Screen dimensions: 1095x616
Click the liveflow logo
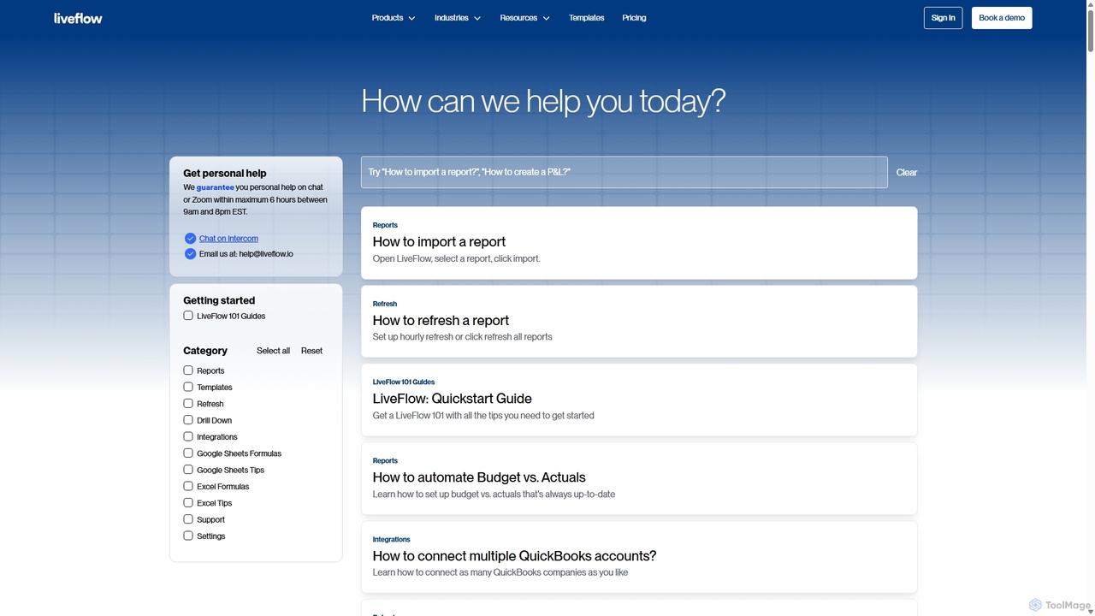pos(78,18)
